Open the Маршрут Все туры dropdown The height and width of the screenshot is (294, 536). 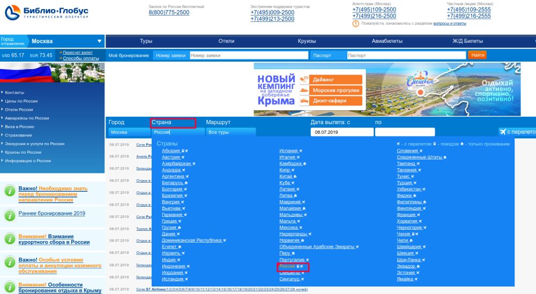point(231,132)
